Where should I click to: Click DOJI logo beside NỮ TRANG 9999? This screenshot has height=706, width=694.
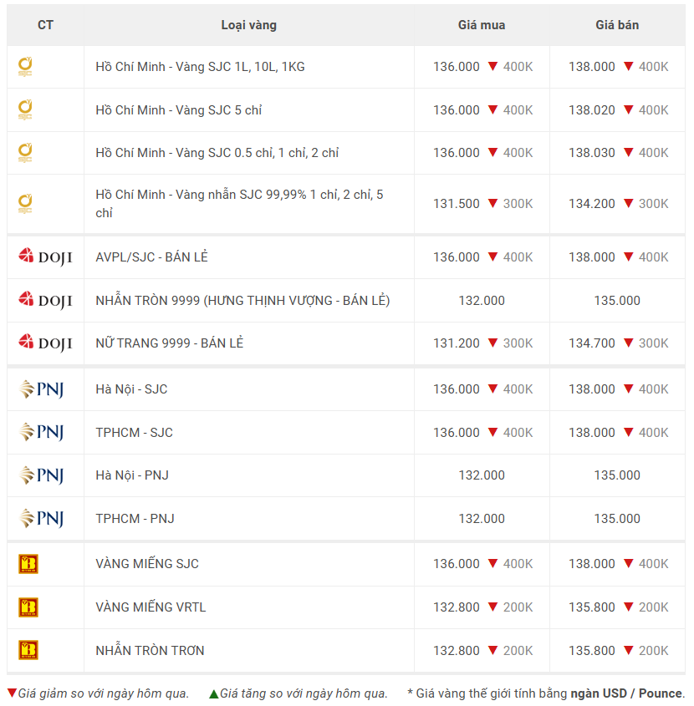(x=45, y=343)
